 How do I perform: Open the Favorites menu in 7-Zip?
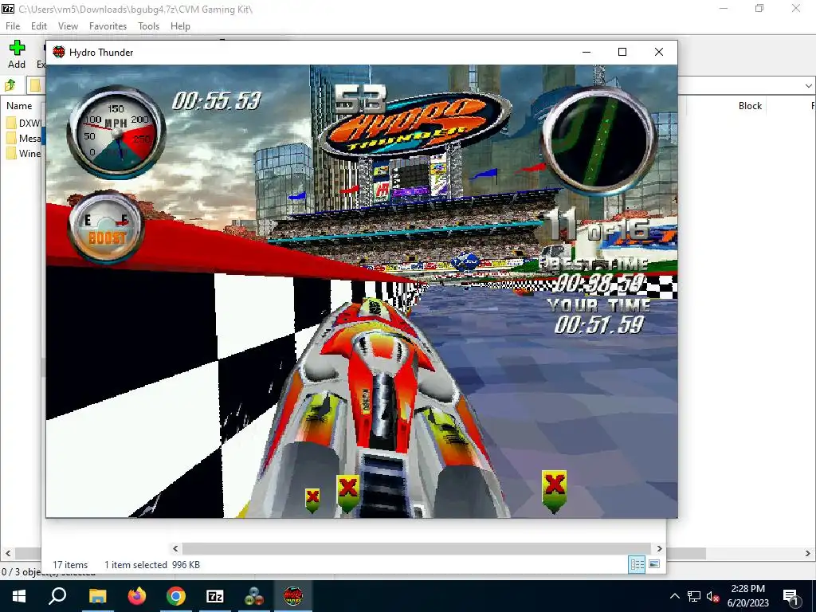tap(108, 26)
